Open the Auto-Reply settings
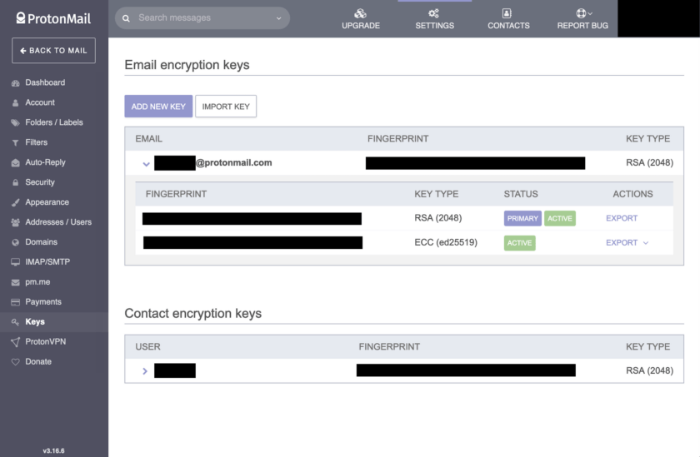The image size is (700, 457). (x=45, y=162)
